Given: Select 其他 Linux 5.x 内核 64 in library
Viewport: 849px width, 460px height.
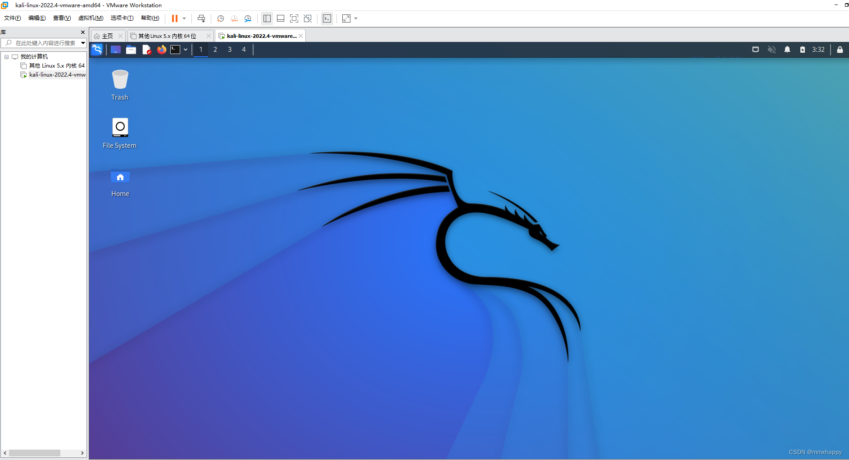Looking at the screenshot, I should click(x=57, y=66).
